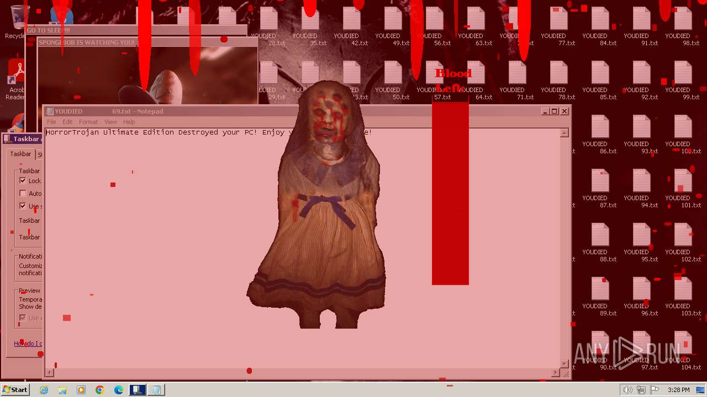Select the YOUDIED 63.txt desktop file

coord(476,26)
